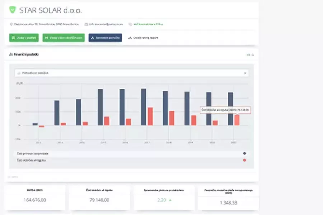Viewport: 323px width, 215px height.
Task: Toggle Čisti prihodki od prodaje legend series
Action: 32,153
